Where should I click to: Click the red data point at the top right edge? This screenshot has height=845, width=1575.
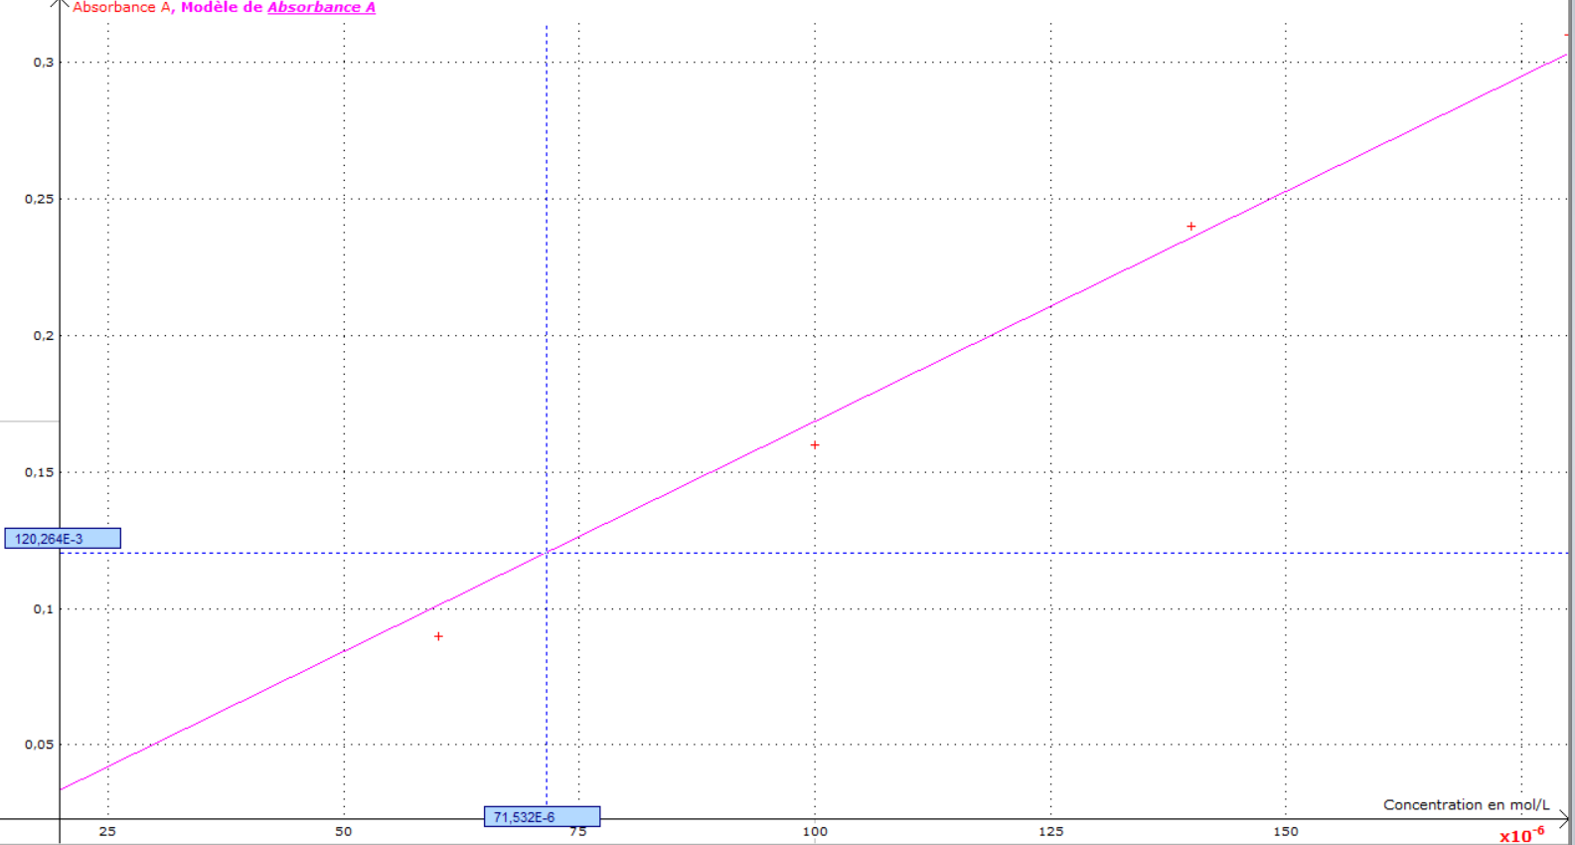click(1567, 35)
